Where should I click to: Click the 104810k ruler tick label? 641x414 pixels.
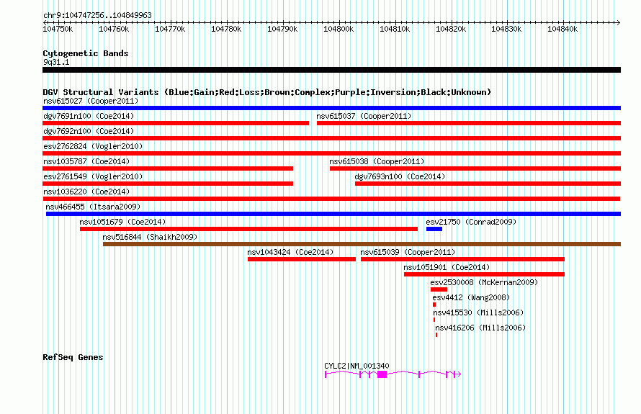(x=395, y=29)
